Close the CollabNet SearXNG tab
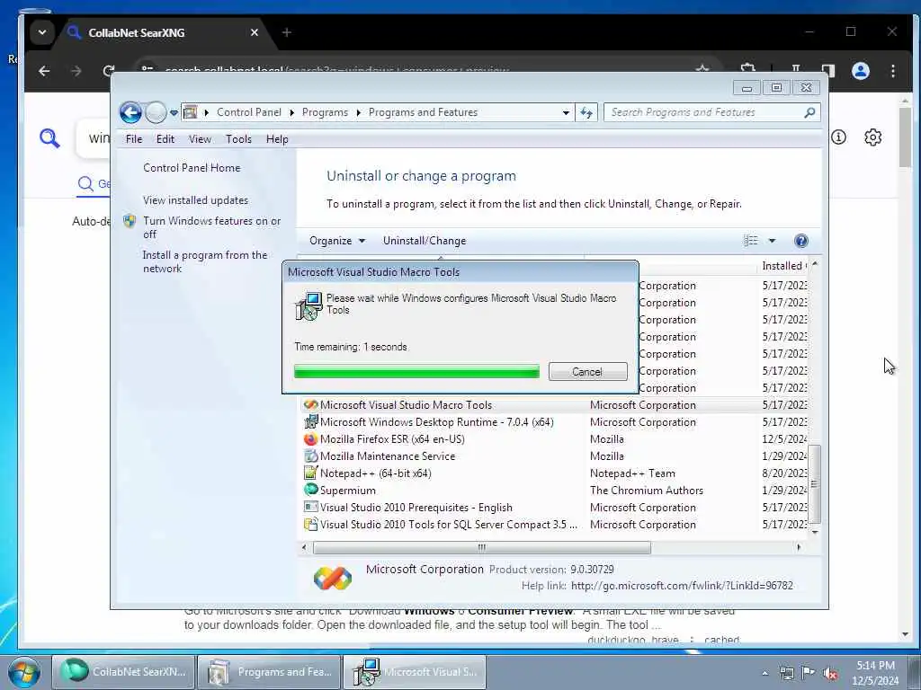The width and height of the screenshot is (921, 690). (255, 33)
